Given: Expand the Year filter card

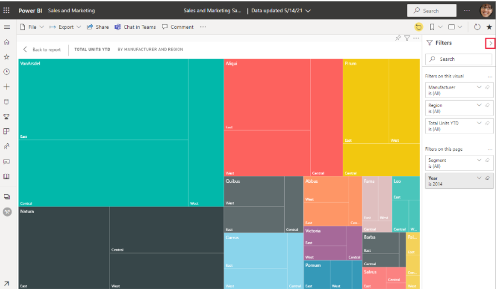Looking at the screenshot, I should pos(479,178).
